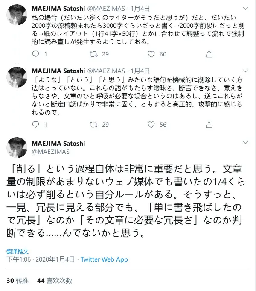Reply to the second tweet about 語句
Image resolution: width=256 pixels, height=291 pixels.
coord(36,125)
